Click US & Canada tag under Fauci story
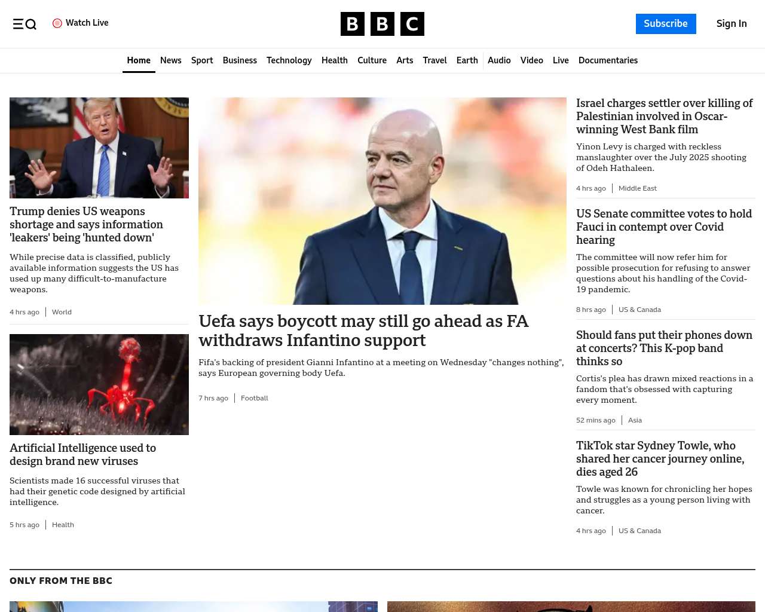 point(639,310)
